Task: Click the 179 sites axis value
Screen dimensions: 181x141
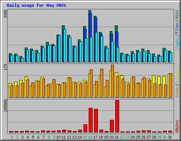Action: click(5, 67)
